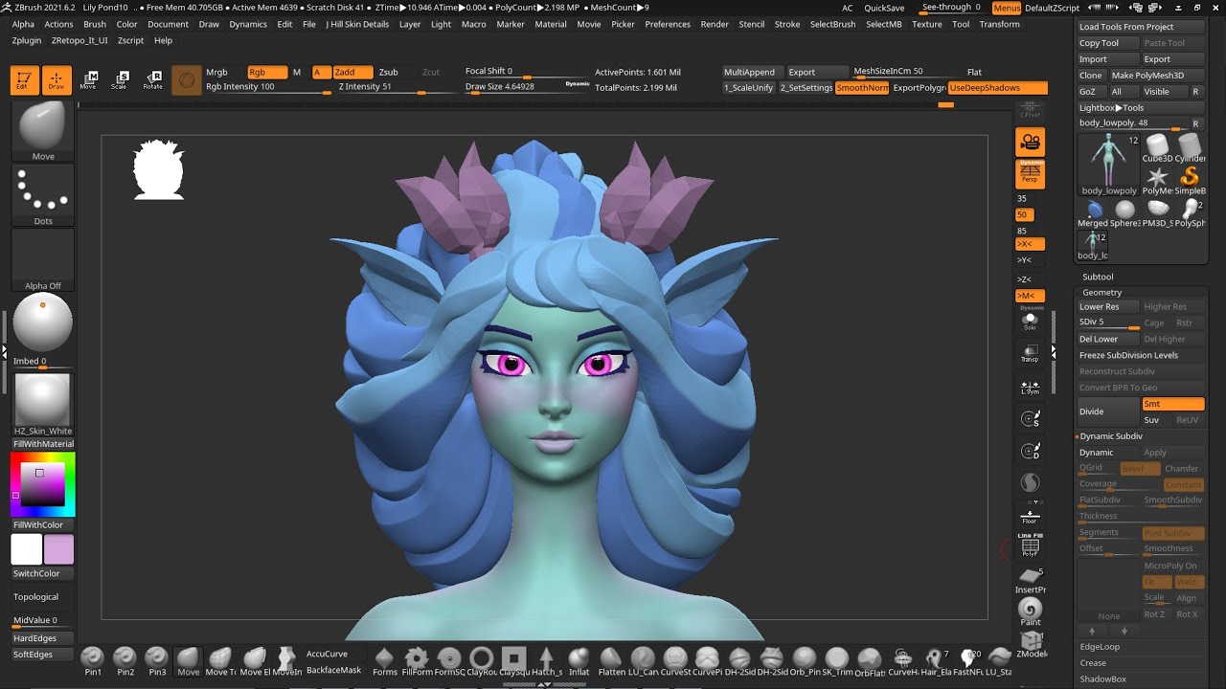The width and height of the screenshot is (1226, 689).
Task: Select the SimpleBrush tool icon
Action: (x=1190, y=178)
